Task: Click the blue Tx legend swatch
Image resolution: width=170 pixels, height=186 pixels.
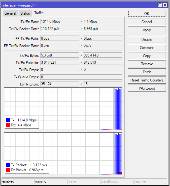Action: [x=8, y=120]
